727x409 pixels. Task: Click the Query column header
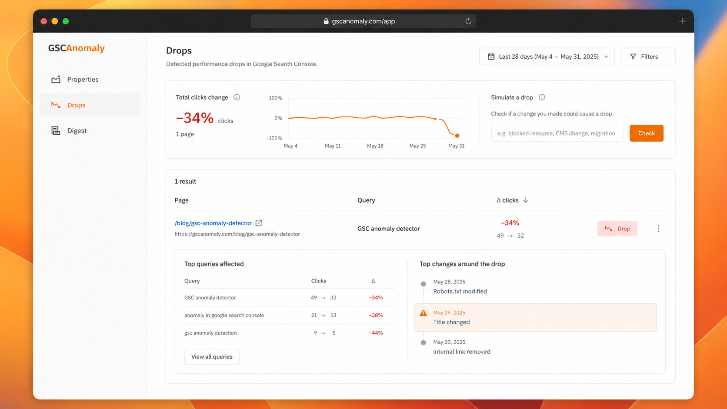pos(366,200)
